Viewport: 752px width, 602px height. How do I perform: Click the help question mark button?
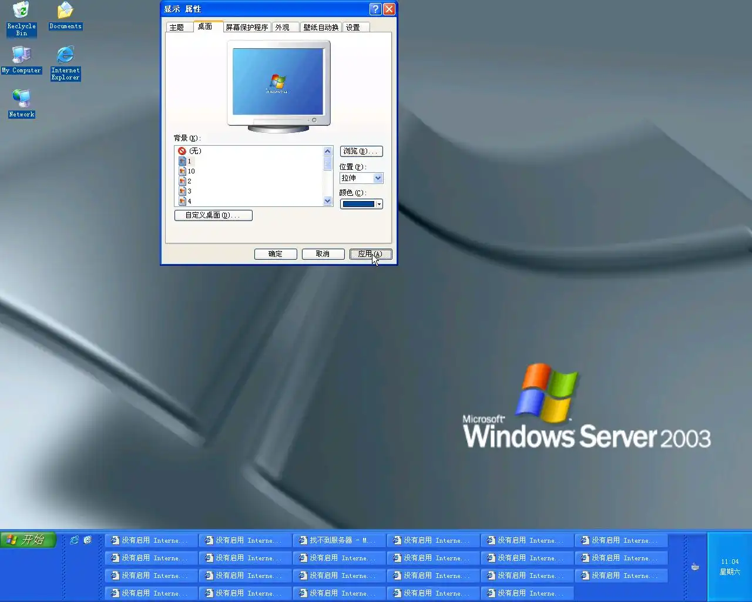(375, 9)
